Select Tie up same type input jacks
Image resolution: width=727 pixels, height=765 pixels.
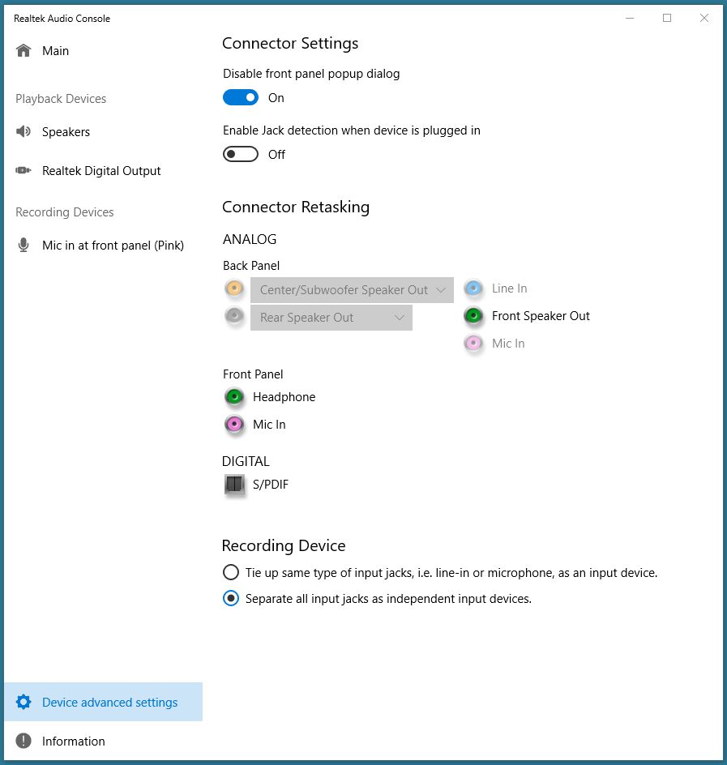(x=231, y=572)
